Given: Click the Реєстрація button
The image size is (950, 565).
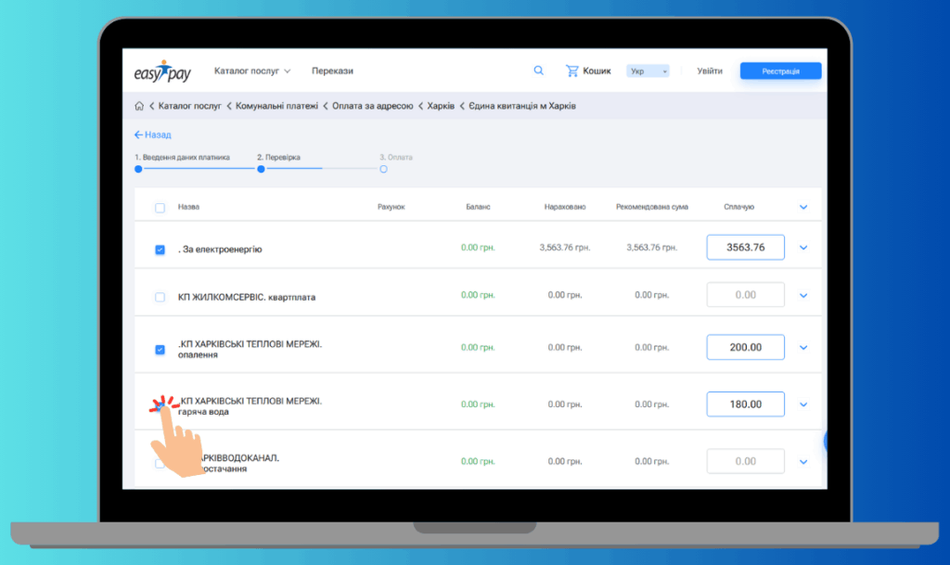Looking at the screenshot, I should pyautogui.click(x=780, y=71).
